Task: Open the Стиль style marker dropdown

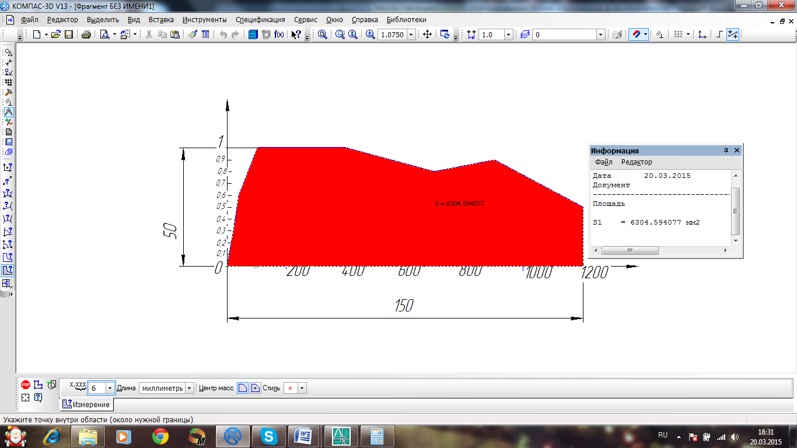Action: tap(302, 388)
